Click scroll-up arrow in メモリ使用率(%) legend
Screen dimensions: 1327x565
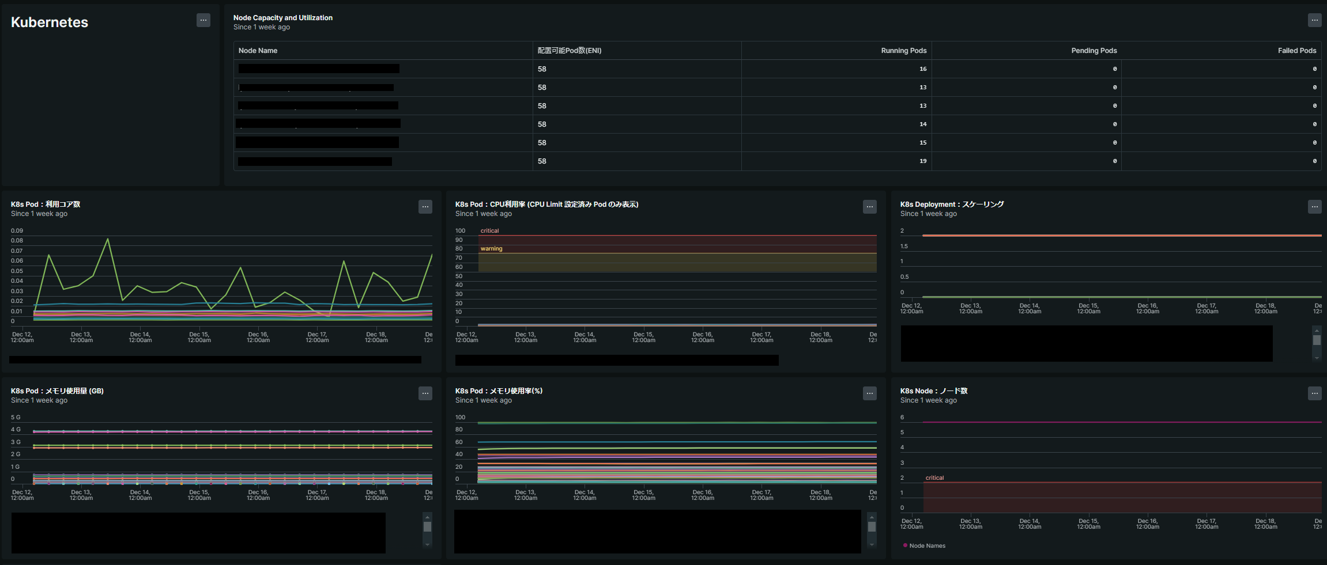pos(872,517)
